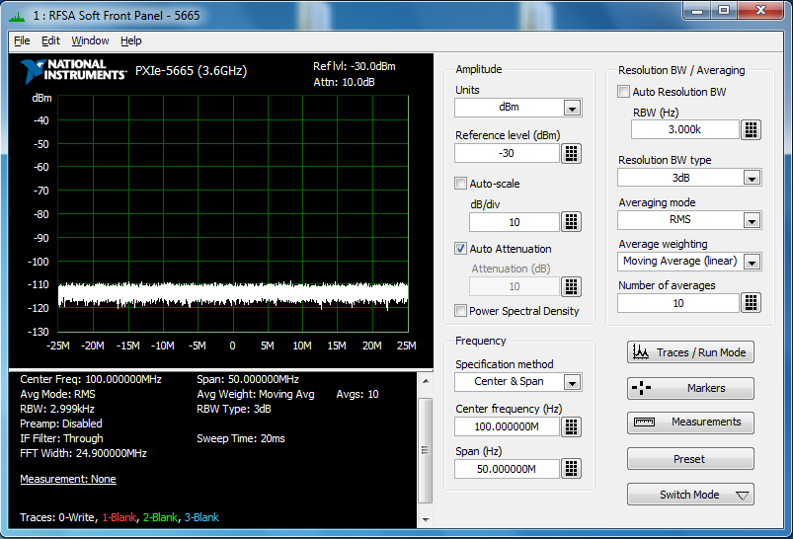The width and height of the screenshot is (793, 539).
Task: Open keypad next to Reference level field
Action: (x=571, y=153)
